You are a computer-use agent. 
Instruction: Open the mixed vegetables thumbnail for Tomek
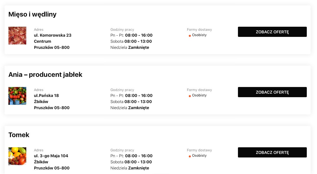tap(17, 156)
